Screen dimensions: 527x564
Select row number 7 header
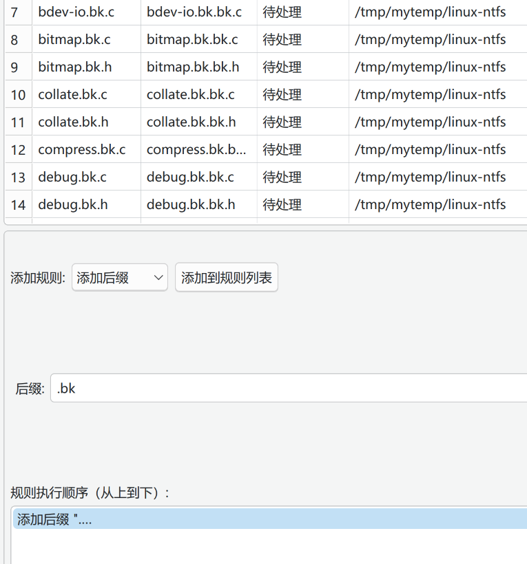coord(19,12)
